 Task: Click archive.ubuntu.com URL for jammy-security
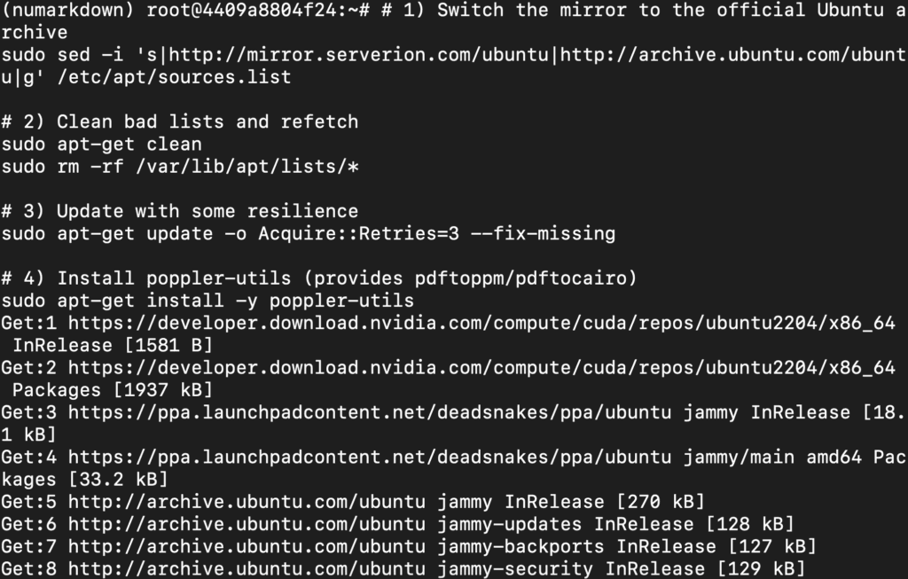[x=247, y=568]
